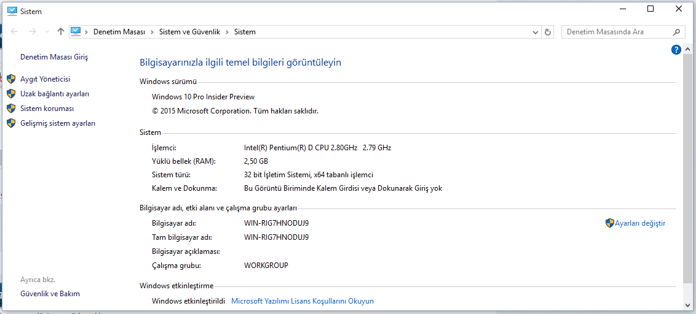
Task: Open Sistem koruması
Action: point(47,109)
